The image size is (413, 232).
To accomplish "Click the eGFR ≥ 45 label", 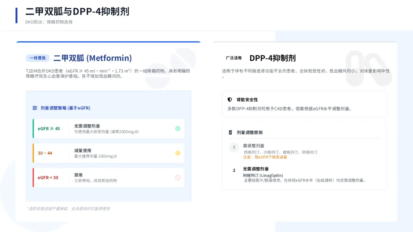I will (x=49, y=129).
